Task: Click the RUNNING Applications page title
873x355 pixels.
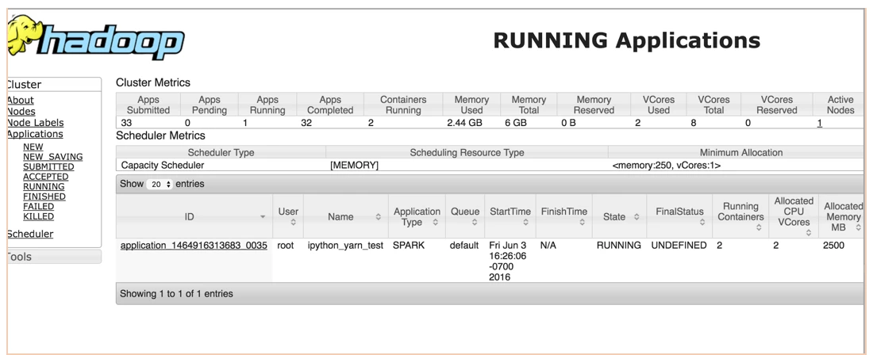Action: [626, 40]
